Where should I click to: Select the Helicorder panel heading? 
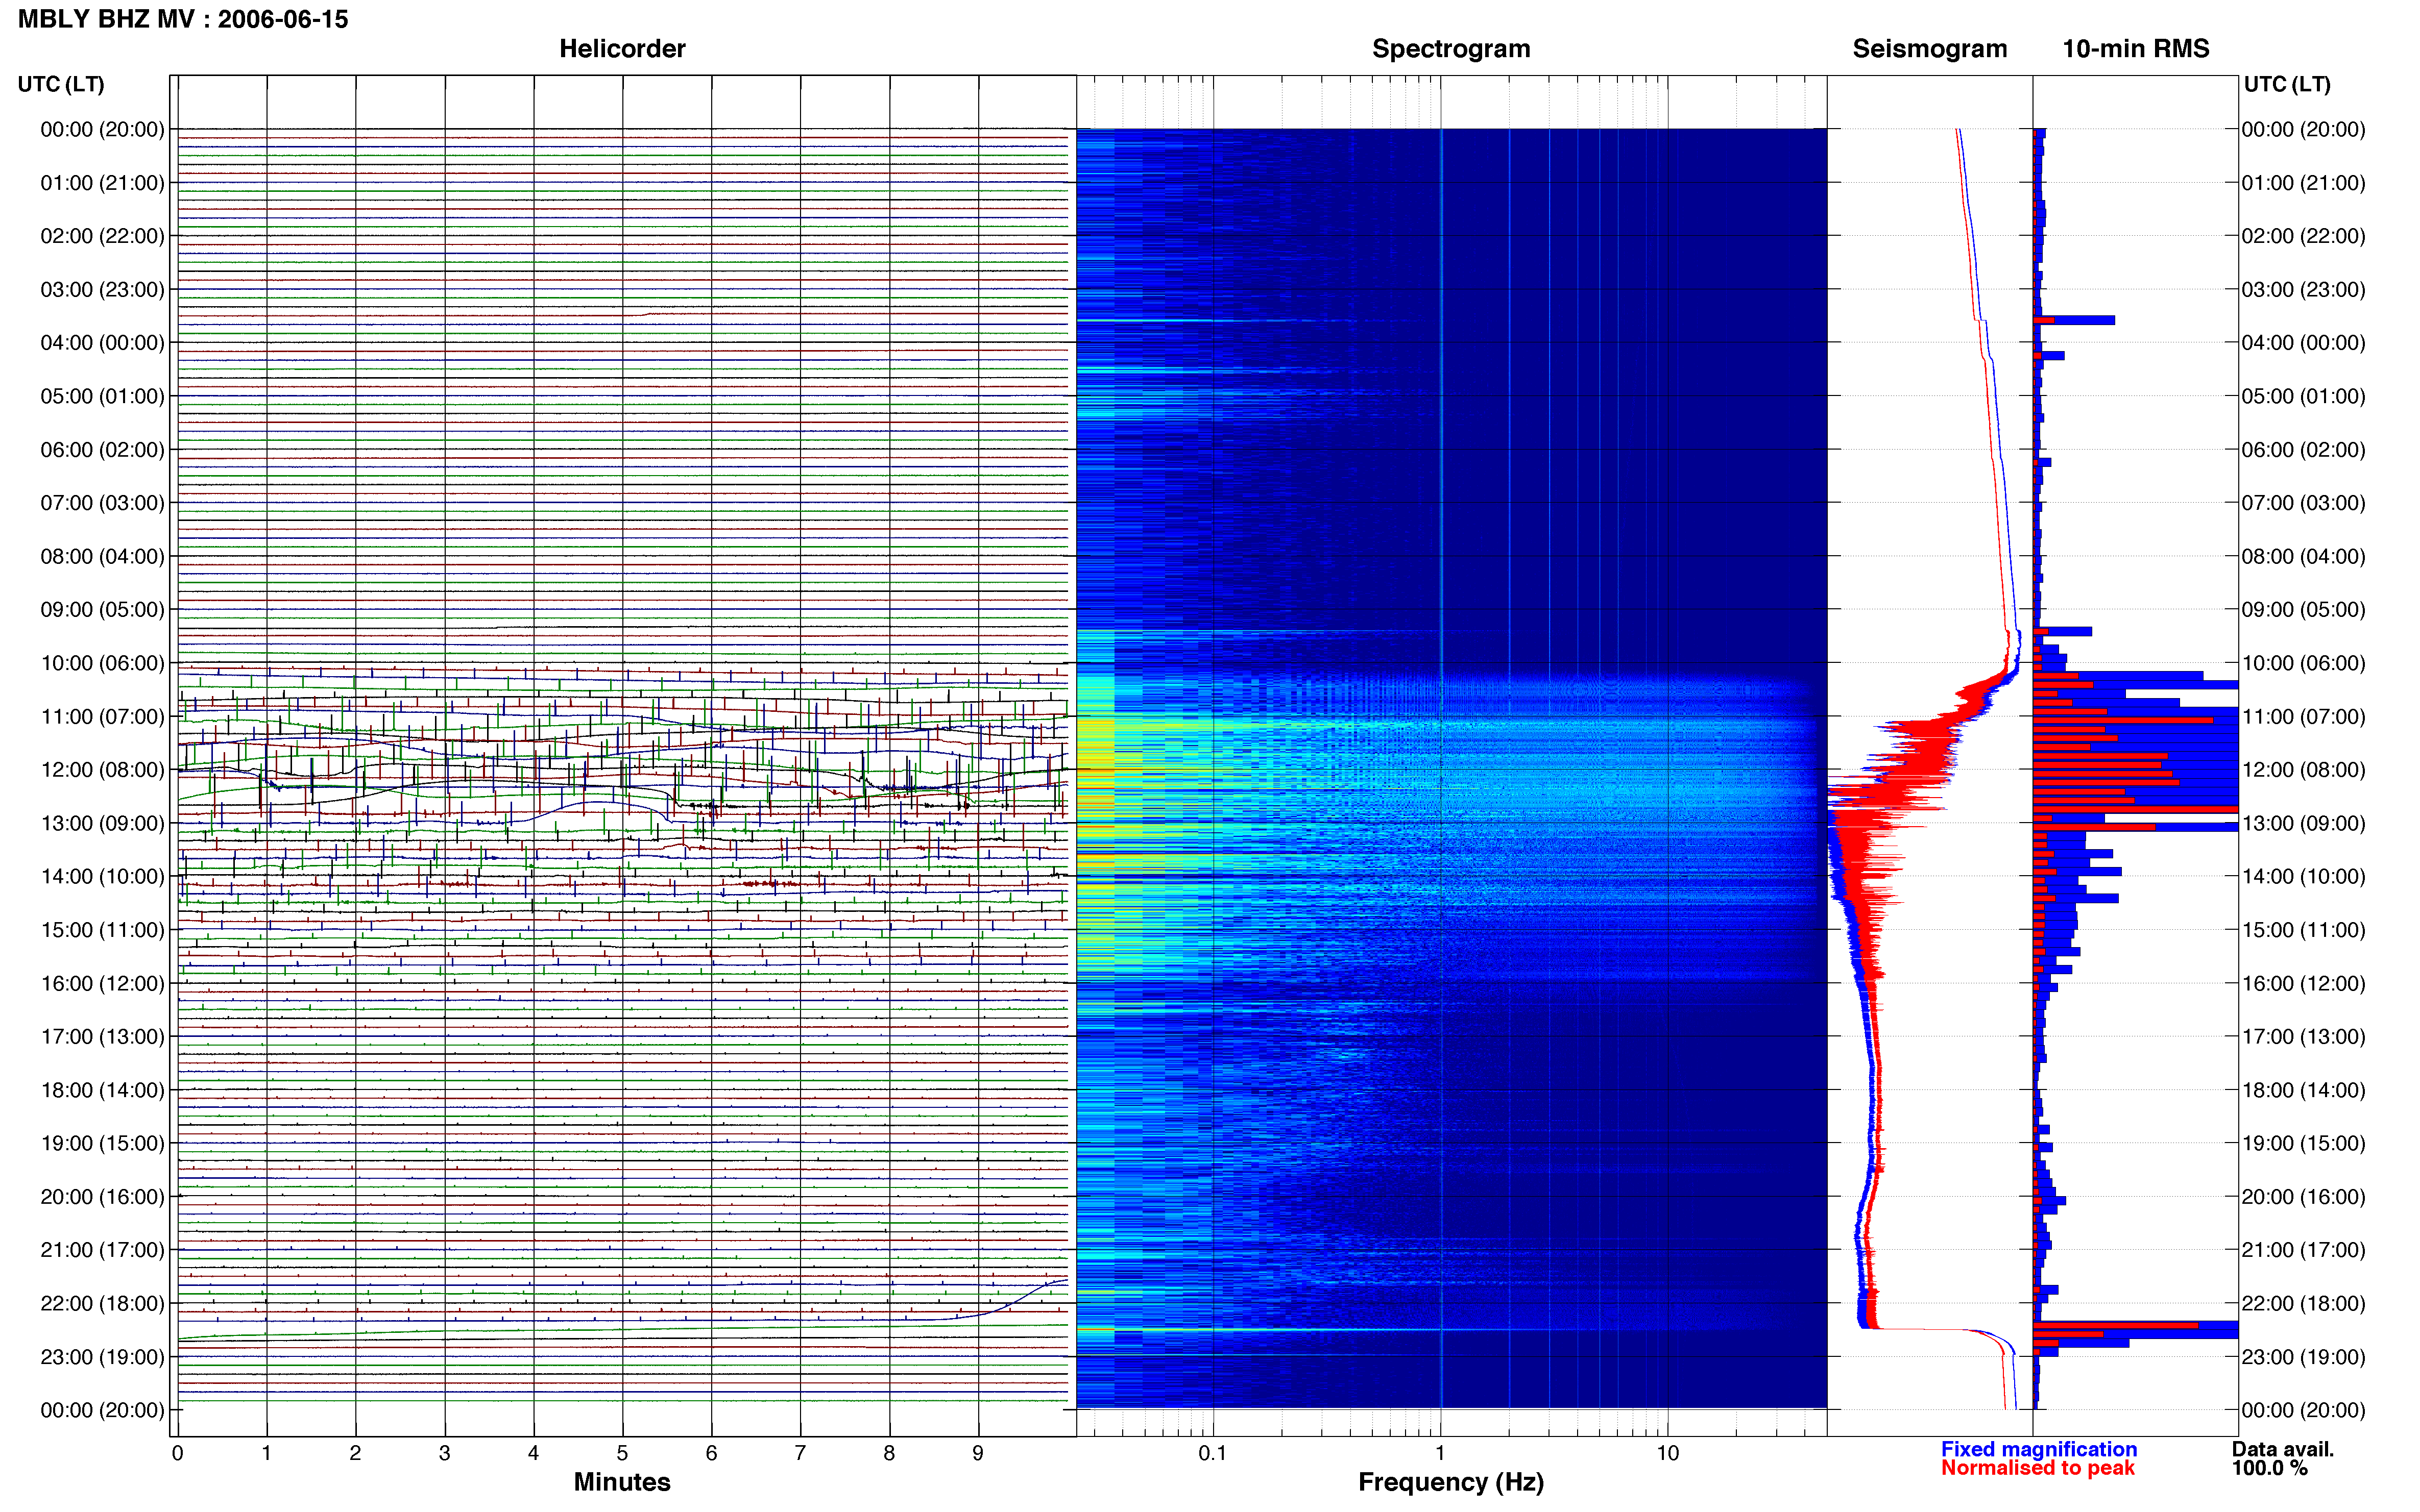622,48
